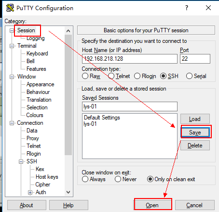Open the SSH category item

pyautogui.click(x=32, y=161)
